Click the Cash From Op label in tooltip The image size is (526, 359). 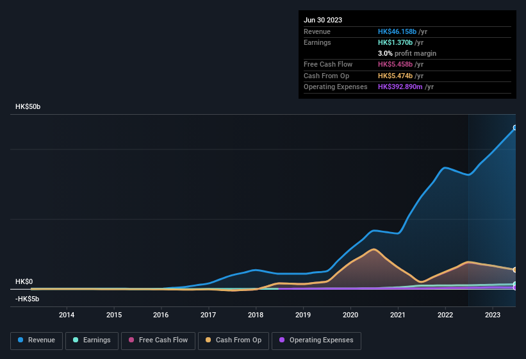(326, 76)
